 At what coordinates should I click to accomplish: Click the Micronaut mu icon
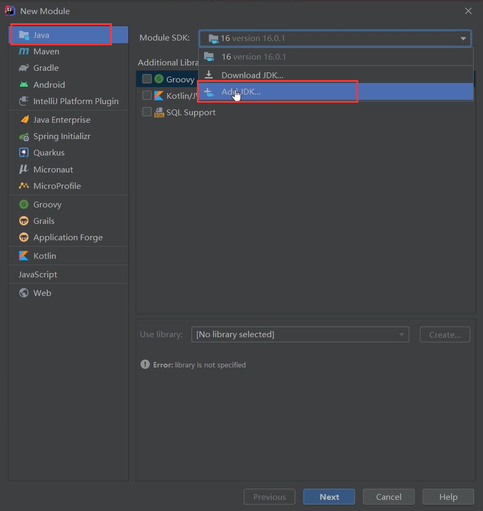[24, 169]
